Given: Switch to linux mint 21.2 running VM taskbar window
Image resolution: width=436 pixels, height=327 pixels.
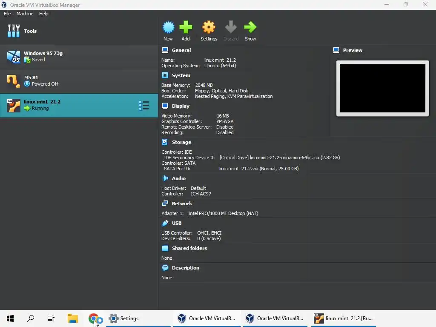Looking at the screenshot, I should point(344,318).
